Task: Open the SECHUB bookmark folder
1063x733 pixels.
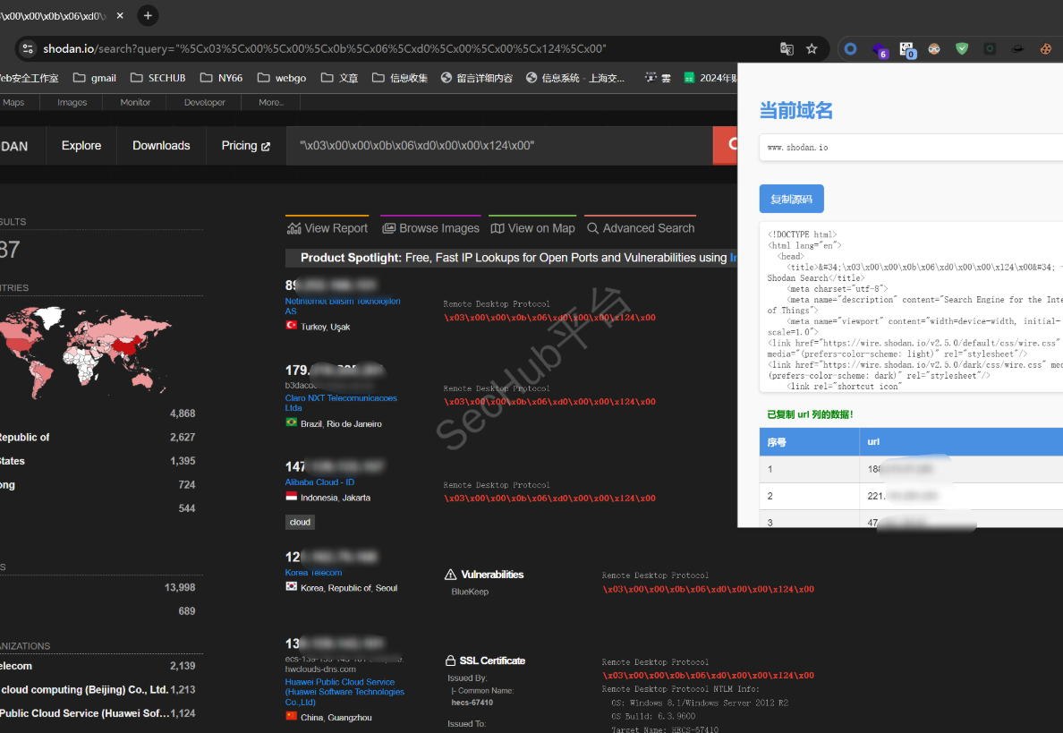Action: (158, 78)
